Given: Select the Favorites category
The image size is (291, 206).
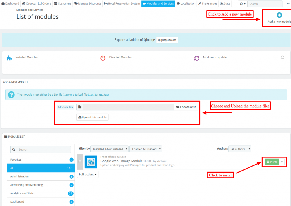Looking at the screenshot, I should click(x=41, y=159).
